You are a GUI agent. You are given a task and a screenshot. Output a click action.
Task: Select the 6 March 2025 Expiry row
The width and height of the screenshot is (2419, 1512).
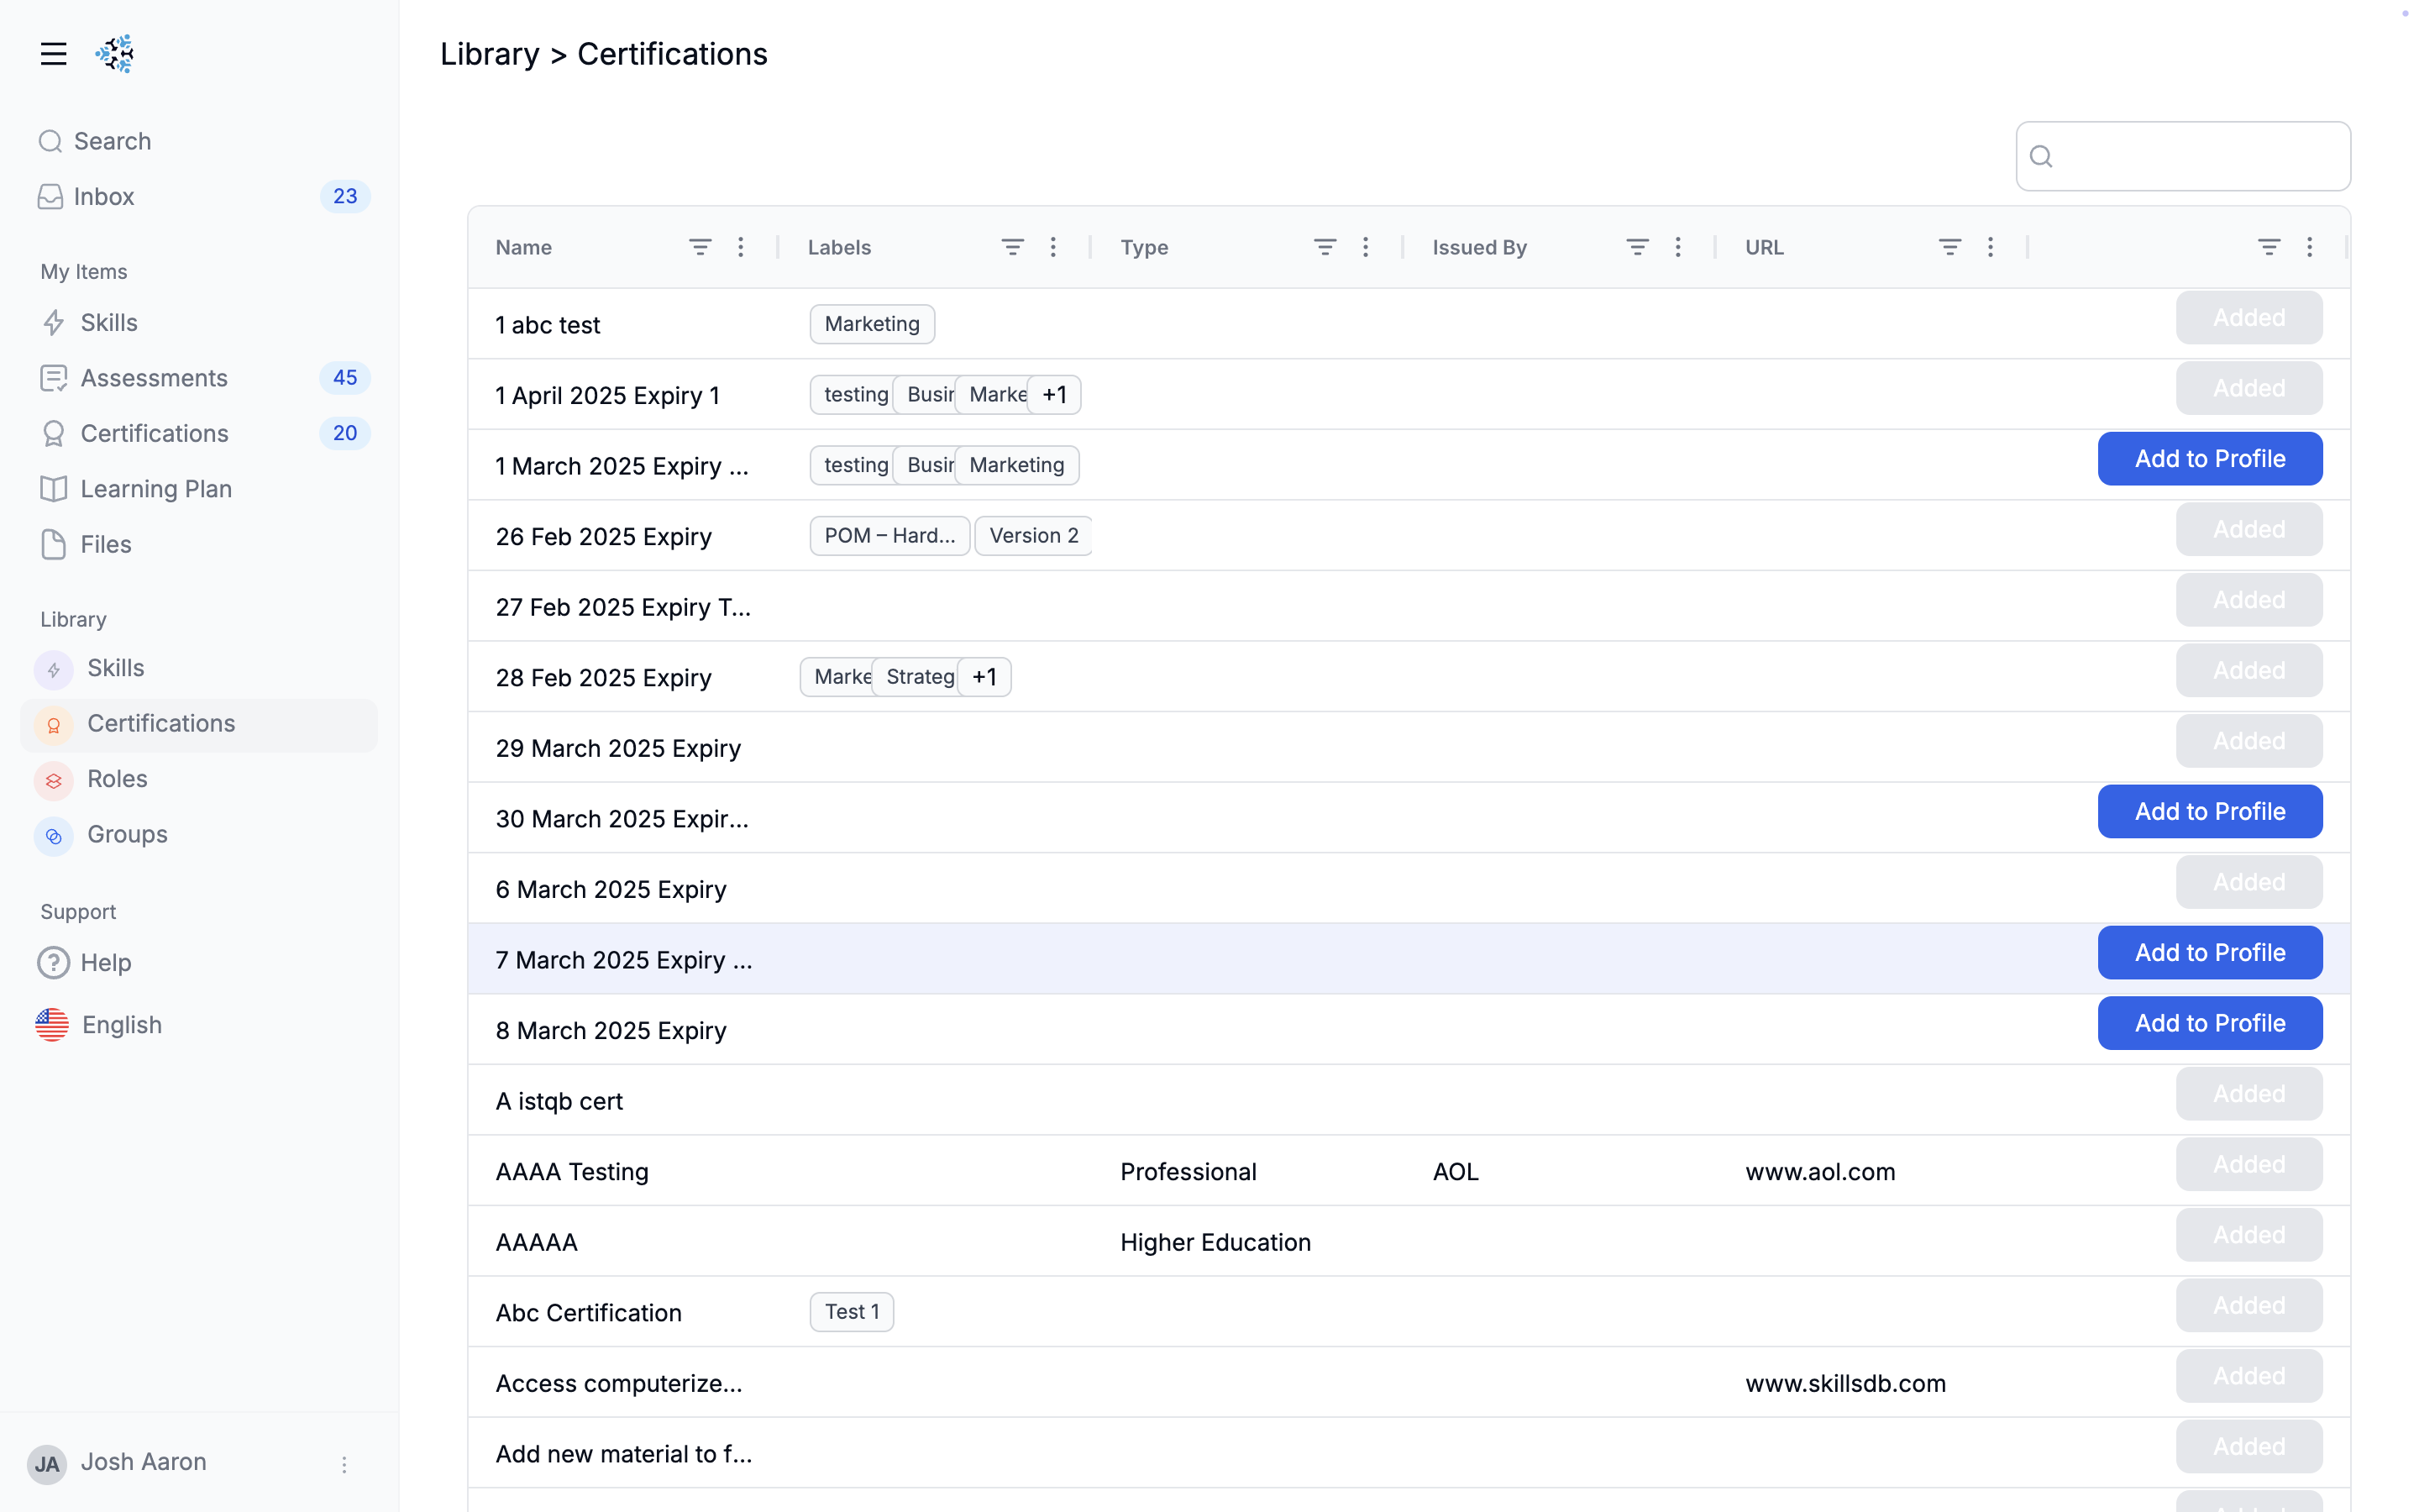point(1409,888)
